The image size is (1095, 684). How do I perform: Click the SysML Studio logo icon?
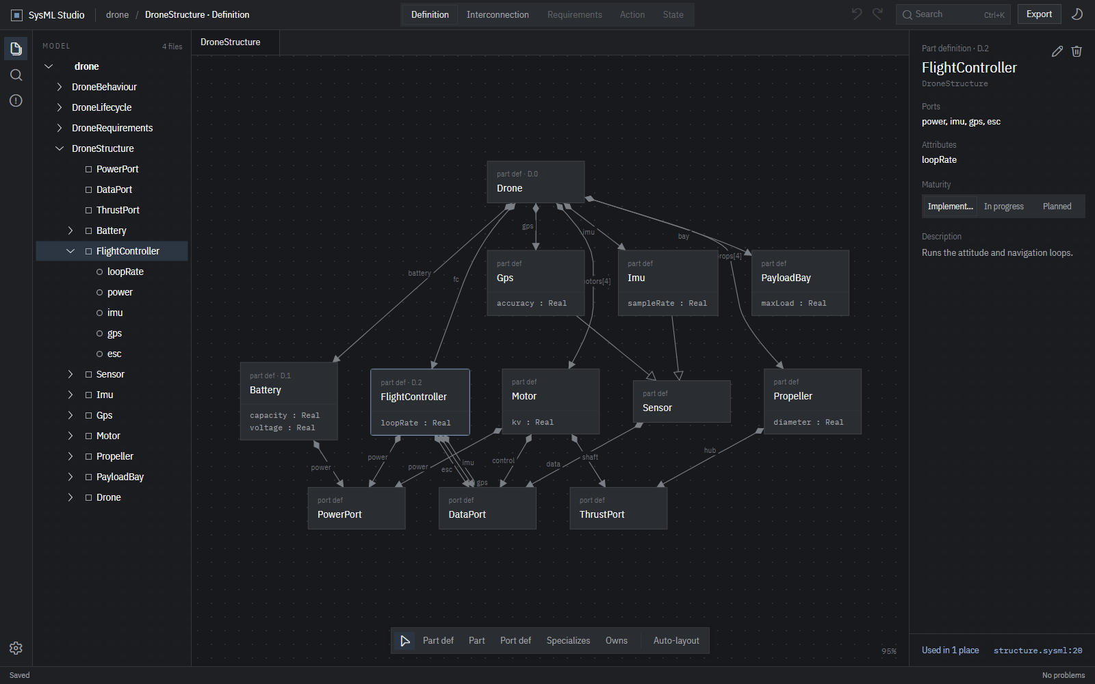click(x=16, y=15)
